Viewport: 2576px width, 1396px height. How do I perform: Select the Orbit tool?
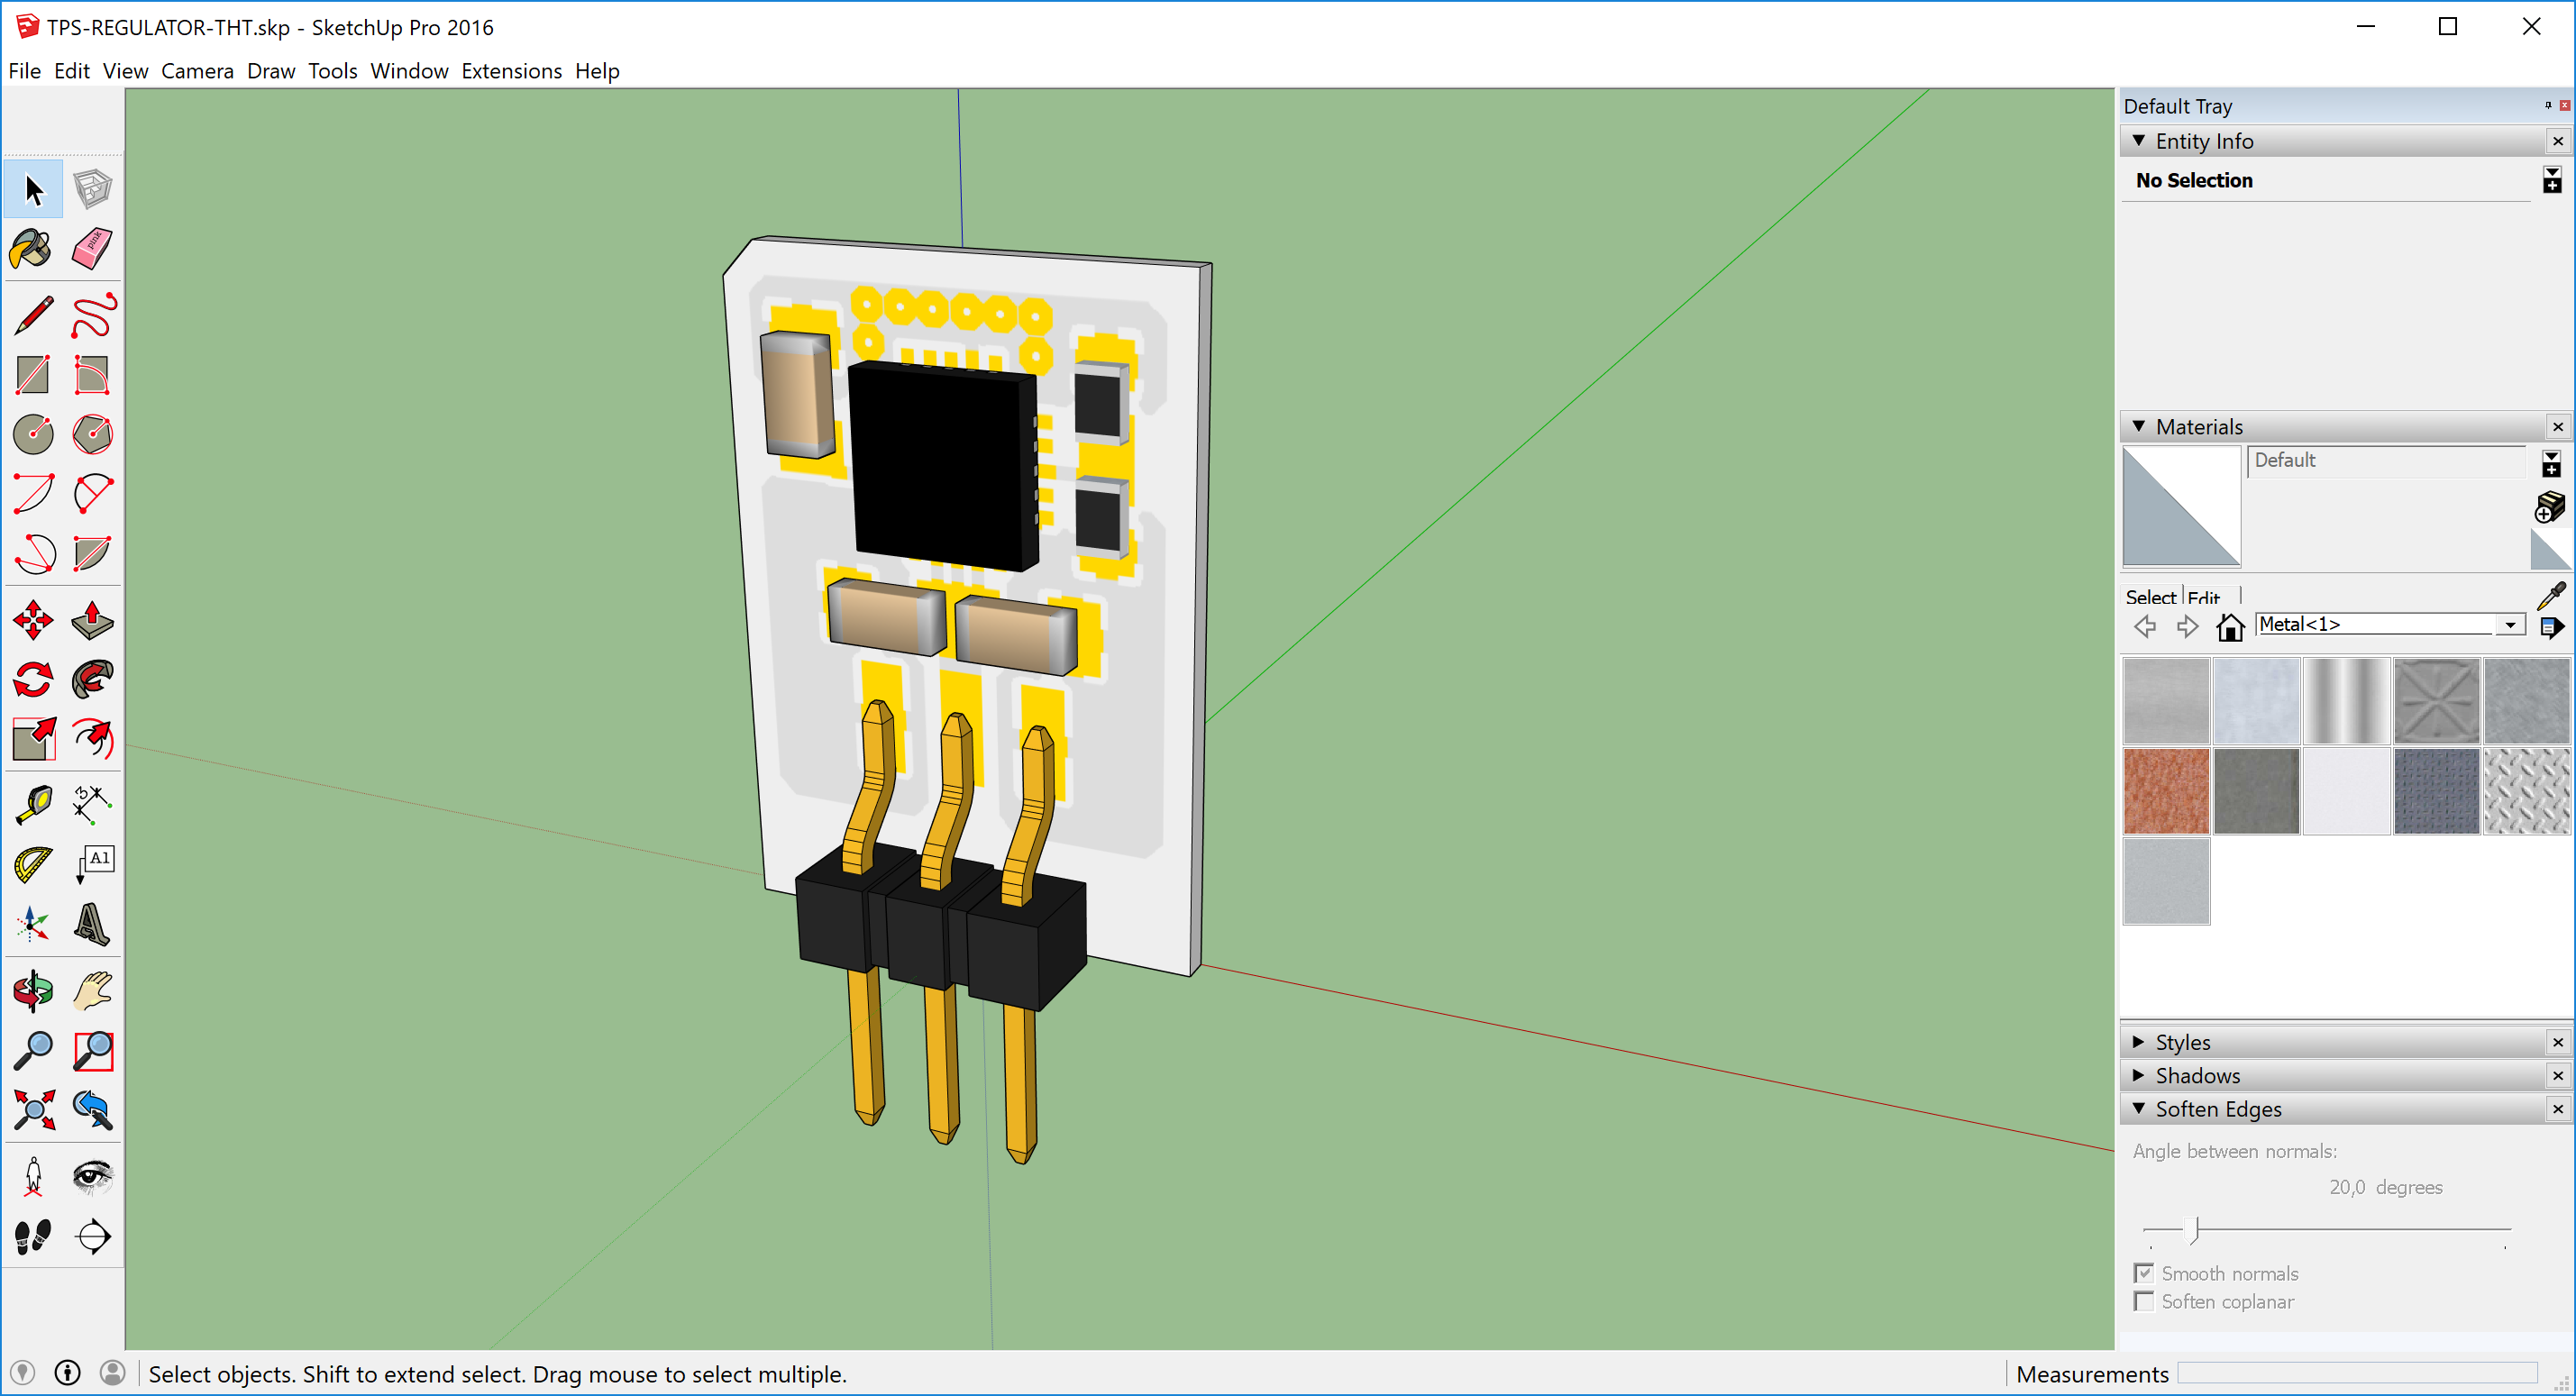click(33, 991)
